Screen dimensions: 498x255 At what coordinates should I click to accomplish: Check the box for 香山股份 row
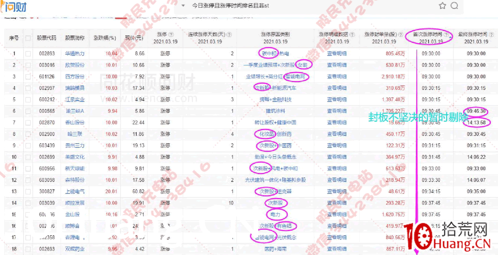pos(28,122)
